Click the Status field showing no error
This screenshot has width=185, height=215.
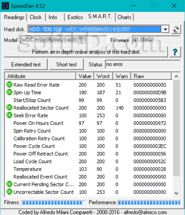point(143,64)
